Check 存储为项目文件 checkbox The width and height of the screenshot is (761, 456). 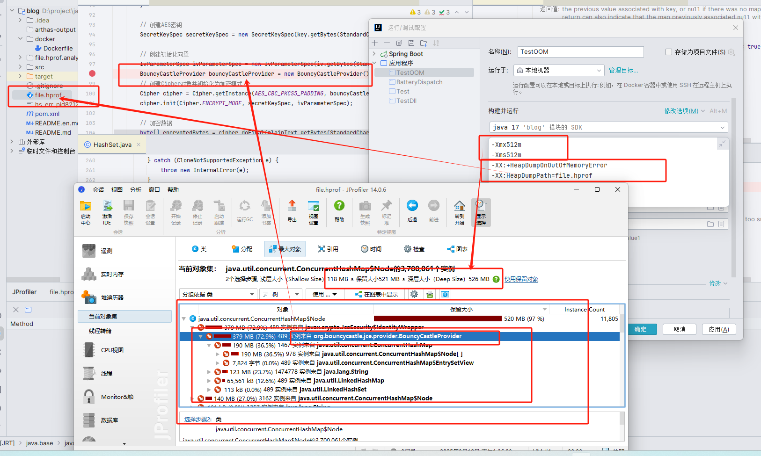(x=669, y=52)
